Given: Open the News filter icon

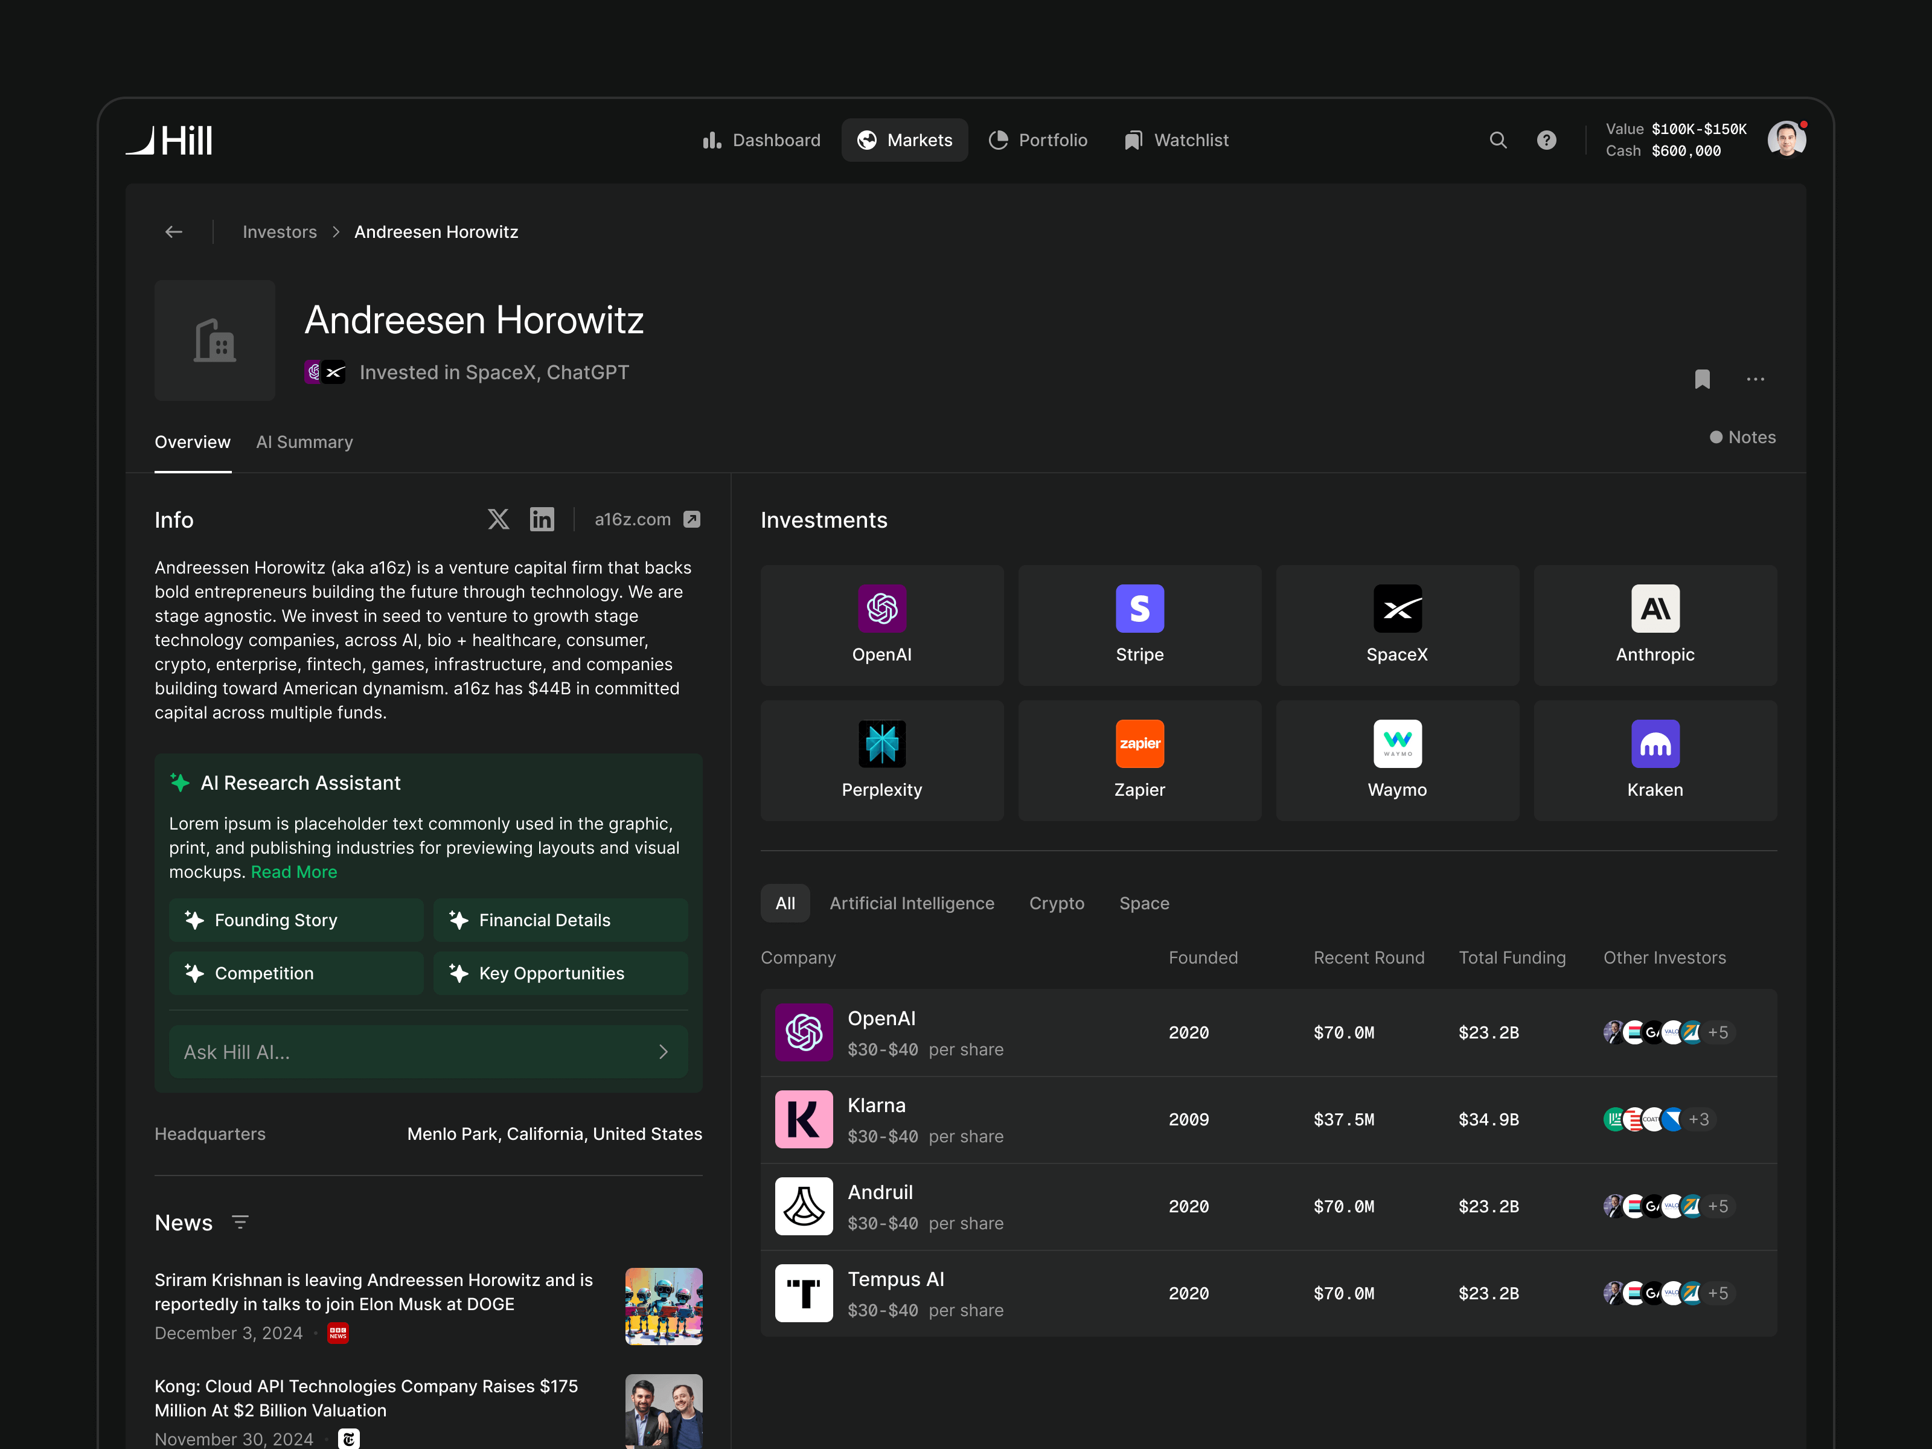Looking at the screenshot, I should tap(240, 1222).
